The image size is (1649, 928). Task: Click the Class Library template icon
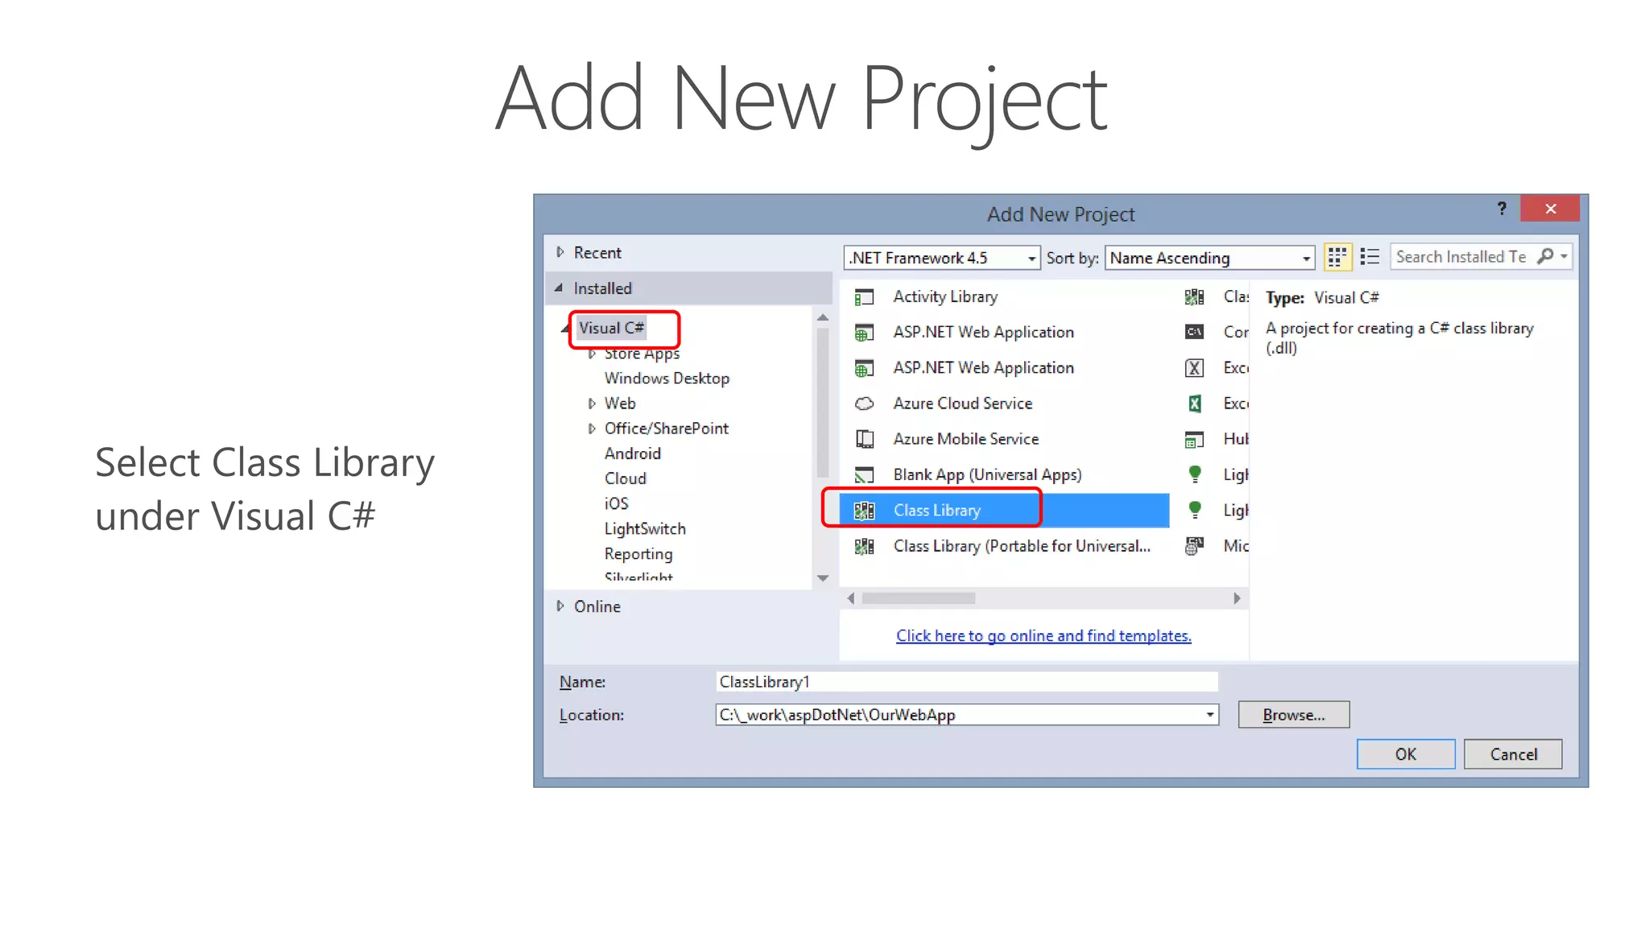point(864,511)
